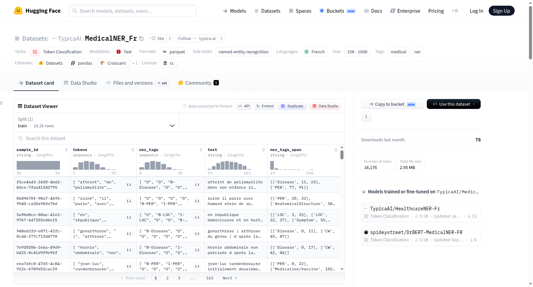Viewport: 533px width, 287px height.
Task: Expand JSON of 0b89670f ner_tags cell
Action: (x=197, y=201)
